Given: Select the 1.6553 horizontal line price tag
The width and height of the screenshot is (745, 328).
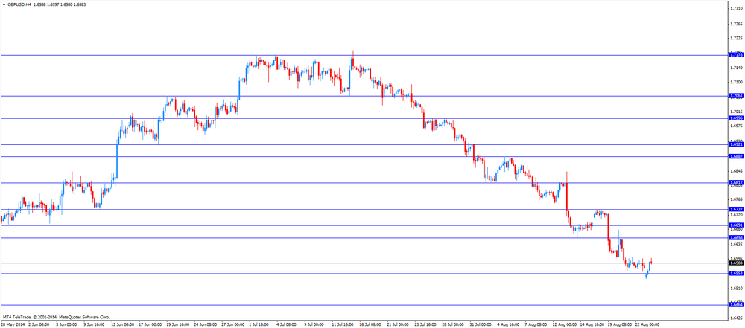Looking at the screenshot, I should 735,274.
